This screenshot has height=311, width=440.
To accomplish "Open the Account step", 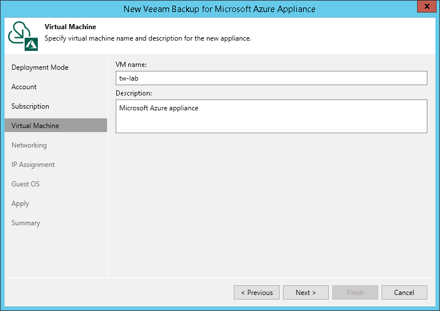I will (x=24, y=87).
